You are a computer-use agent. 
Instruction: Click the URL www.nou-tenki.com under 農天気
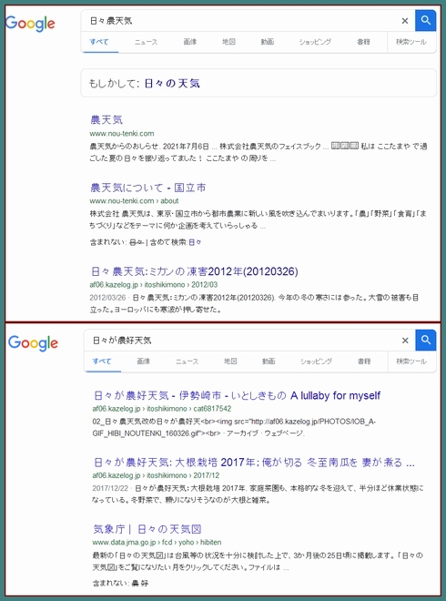click(x=122, y=134)
